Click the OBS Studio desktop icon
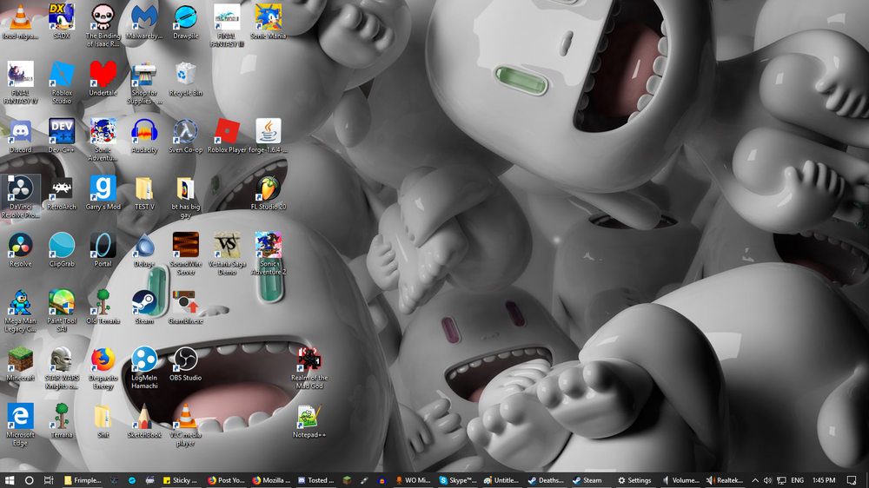Viewport: 869px width, 488px height. coord(185,359)
